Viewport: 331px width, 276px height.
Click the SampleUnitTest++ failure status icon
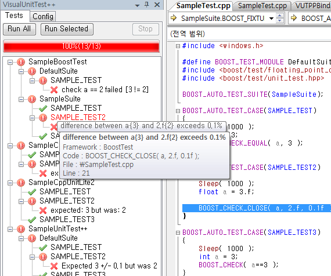[21, 229]
